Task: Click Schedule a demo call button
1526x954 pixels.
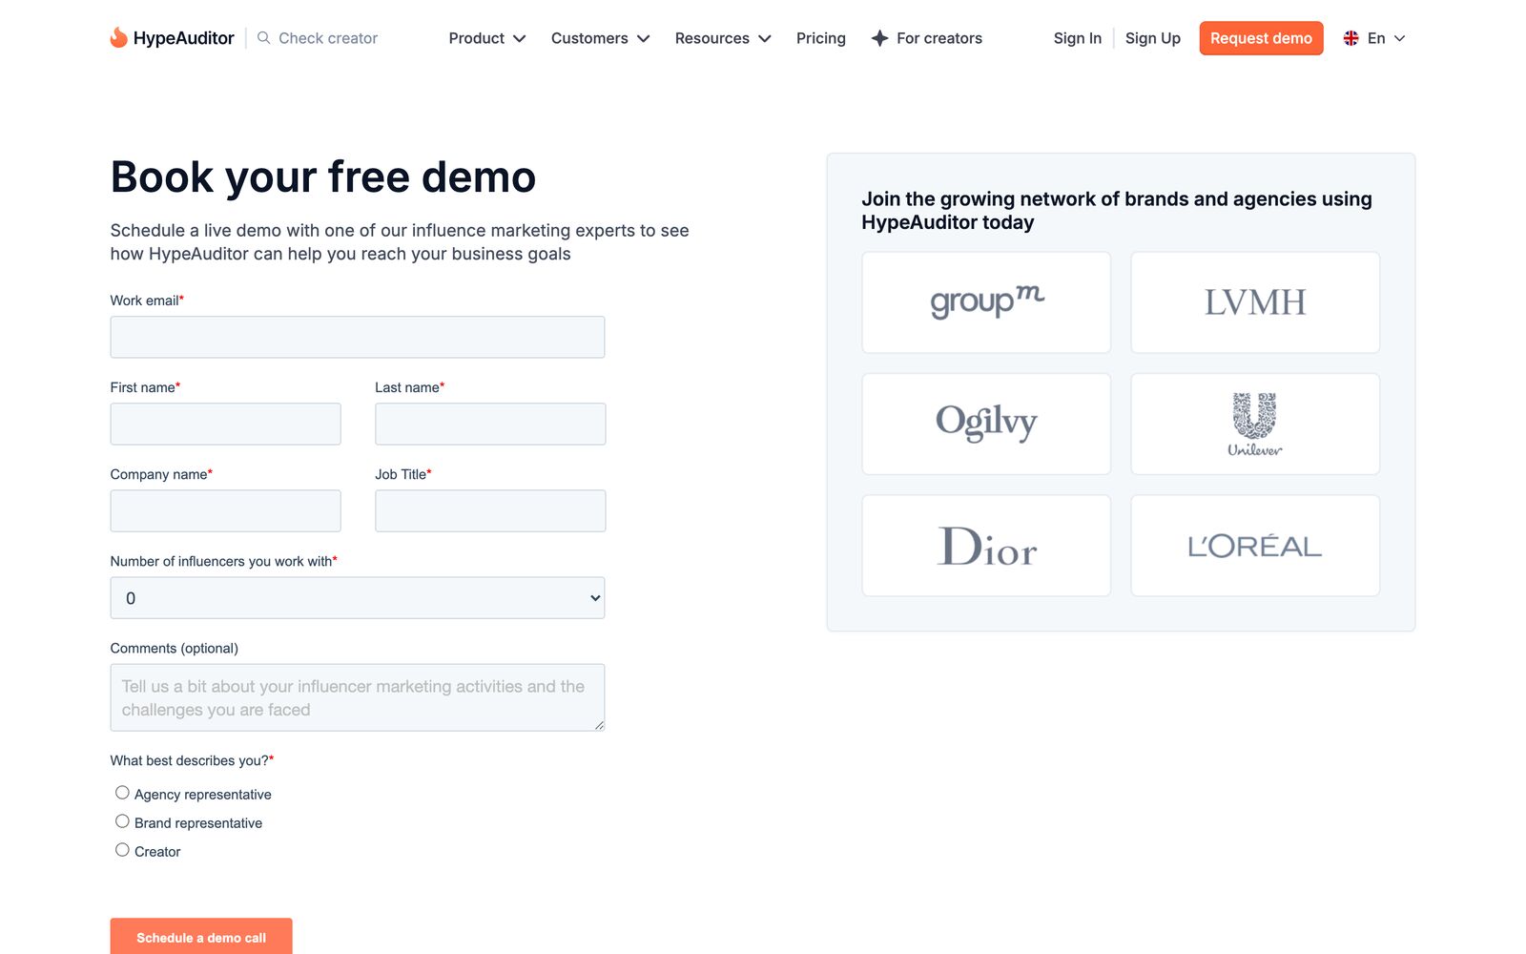Action: coord(201,937)
